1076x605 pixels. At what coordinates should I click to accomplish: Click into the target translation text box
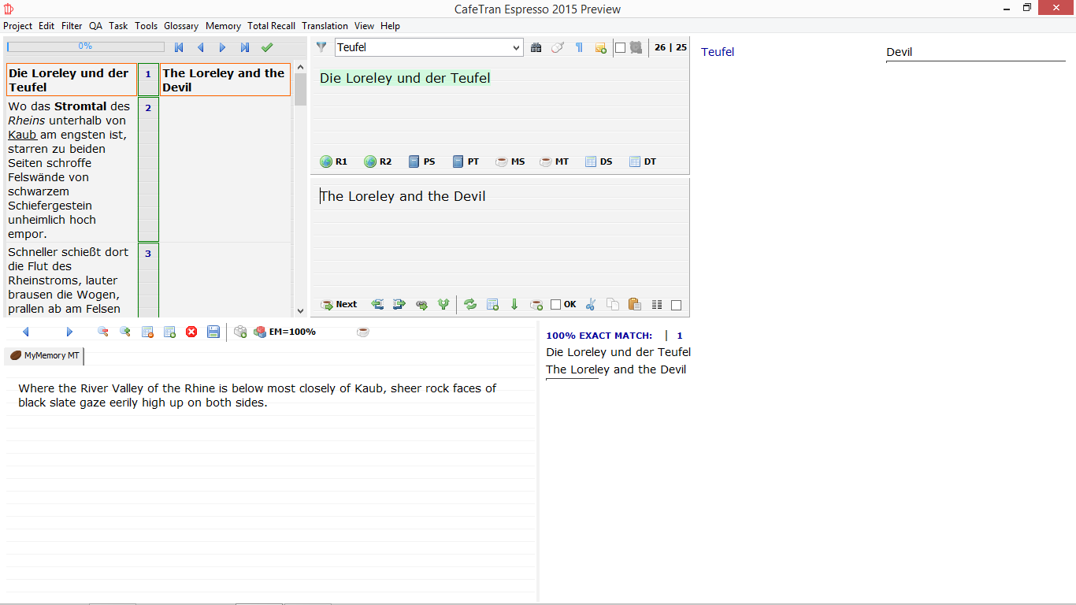click(x=500, y=236)
